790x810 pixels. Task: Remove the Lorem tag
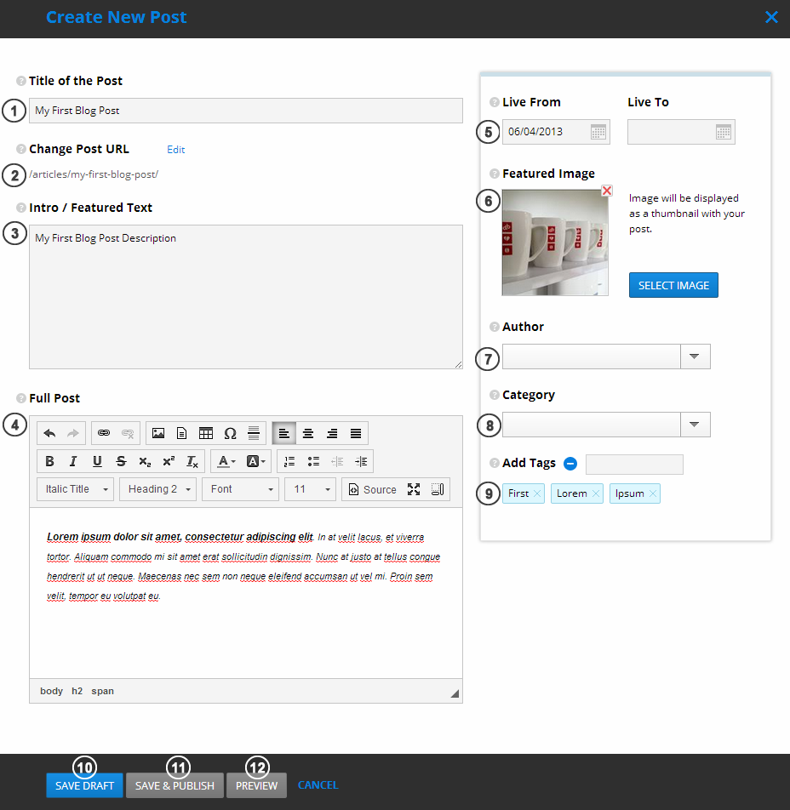click(x=594, y=493)
